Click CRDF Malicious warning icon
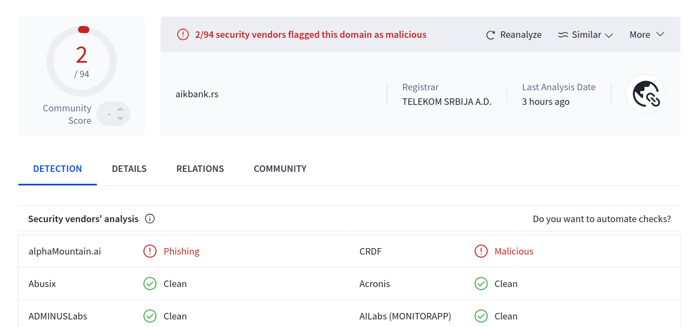 tap(481, 251)
